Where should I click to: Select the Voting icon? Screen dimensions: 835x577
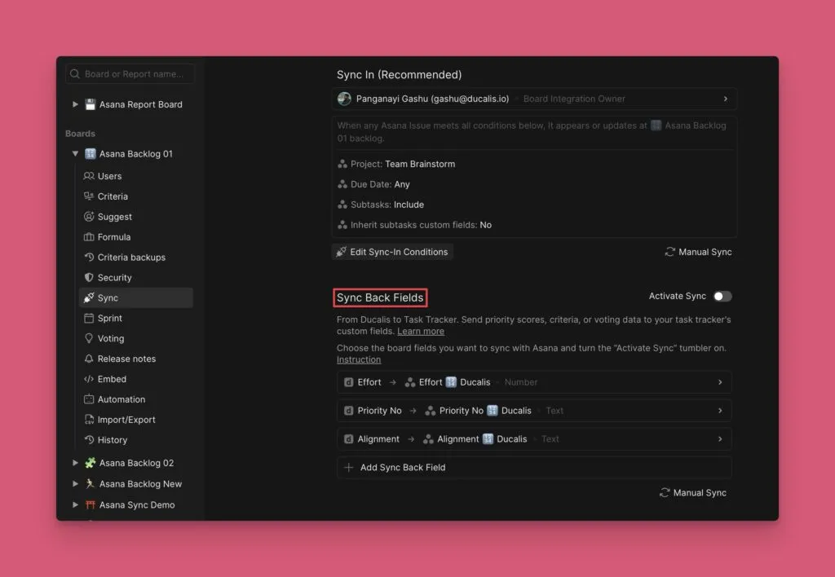(x=90, y=338)
